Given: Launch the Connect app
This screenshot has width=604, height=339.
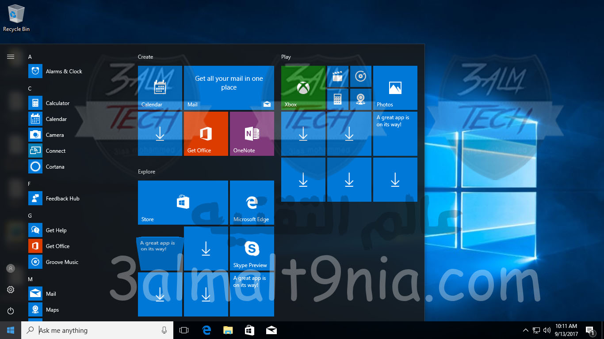Looking at the screenshot, I should coord(75,151).
